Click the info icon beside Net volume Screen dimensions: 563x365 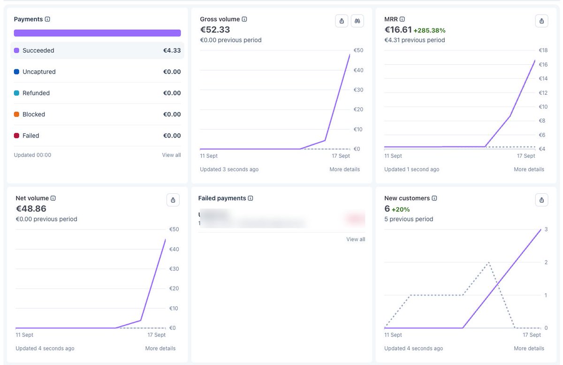click(53, 198)
